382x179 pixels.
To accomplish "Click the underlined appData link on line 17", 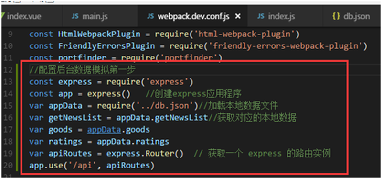I will (104, 130).
